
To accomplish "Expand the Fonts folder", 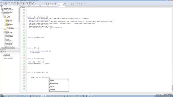I will pyautogui.click(x=4, y=30).
